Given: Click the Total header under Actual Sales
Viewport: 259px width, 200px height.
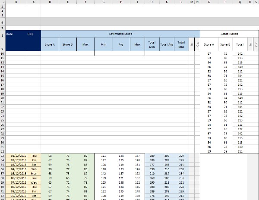Looking at the screenshot, I should 240,44.
